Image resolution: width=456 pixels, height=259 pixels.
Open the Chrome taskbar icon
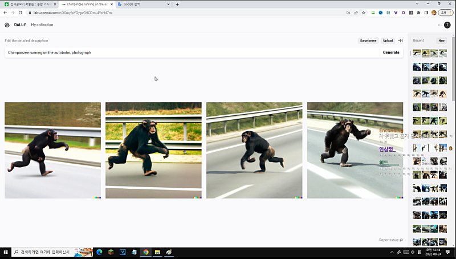click(x=146, y=252)
